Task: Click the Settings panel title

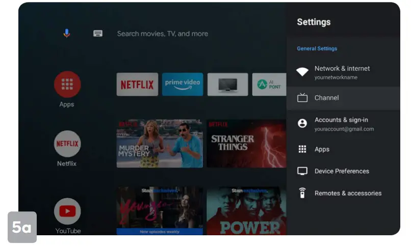Action: [314, 22]
